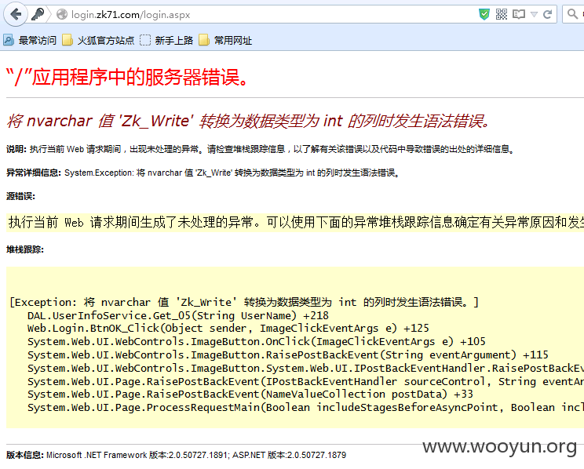Go back with the browser back arrow
Screen dimensions: 584x469
[x=15, y=15]
